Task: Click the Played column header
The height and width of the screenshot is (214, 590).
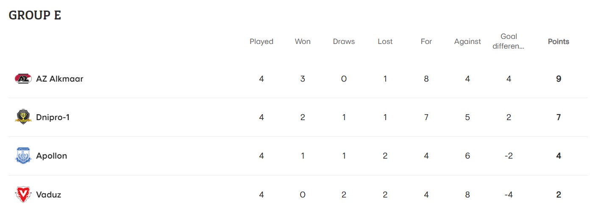Action: click(261, 41)
